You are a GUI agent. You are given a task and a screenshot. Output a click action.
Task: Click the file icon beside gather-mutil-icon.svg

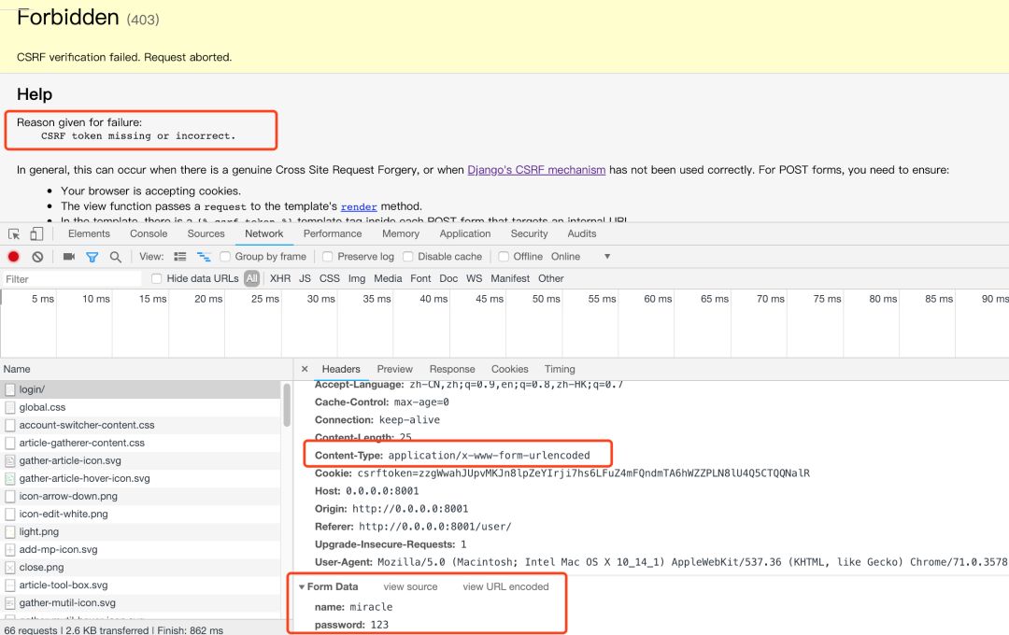(x=10, y=603)
